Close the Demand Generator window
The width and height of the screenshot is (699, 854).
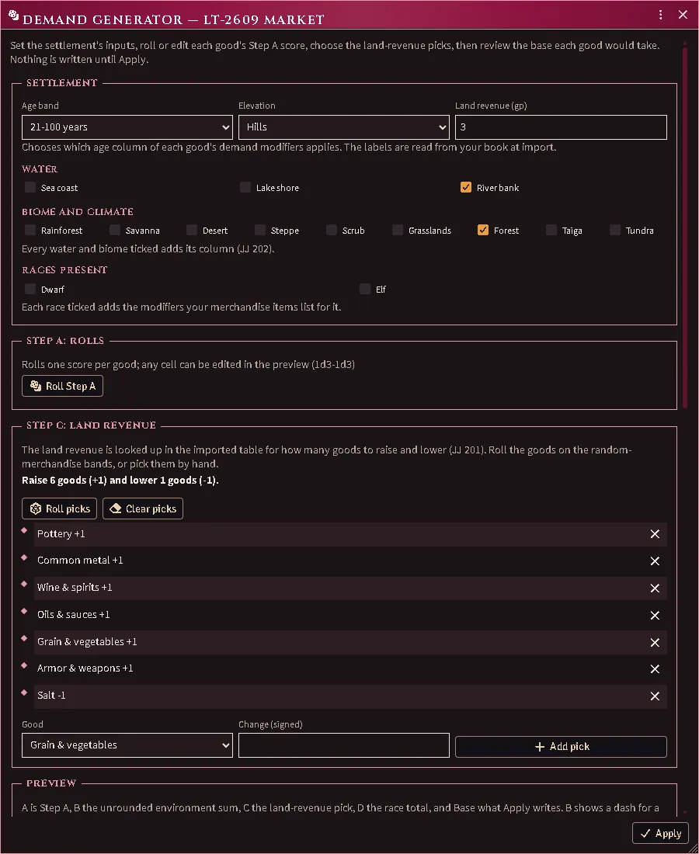click(x=683, y=15)
